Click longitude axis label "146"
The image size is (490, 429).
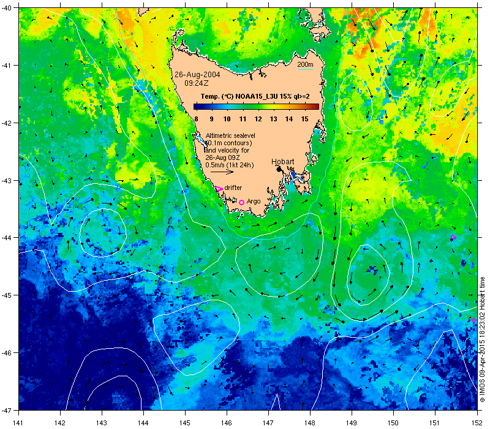click(x=227, y=423)
